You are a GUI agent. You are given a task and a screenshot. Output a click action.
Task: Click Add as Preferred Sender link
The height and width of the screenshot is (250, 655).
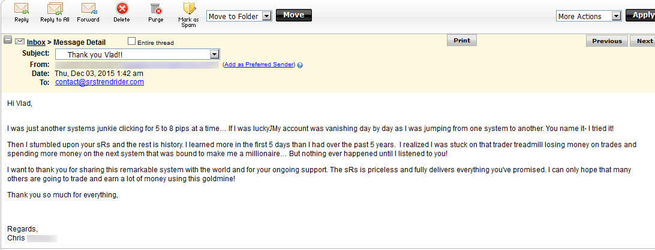(259, 65)
